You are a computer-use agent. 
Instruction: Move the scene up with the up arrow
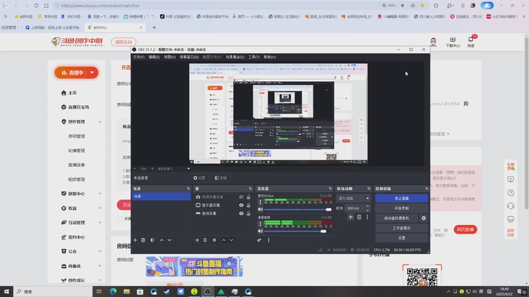tap(161, 240)
